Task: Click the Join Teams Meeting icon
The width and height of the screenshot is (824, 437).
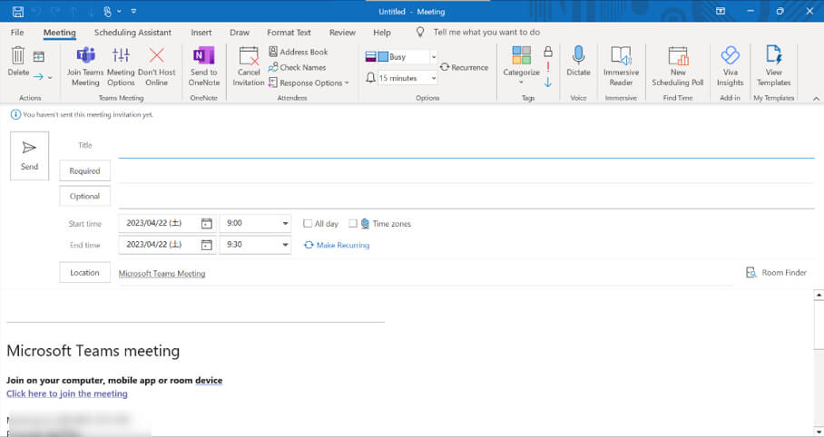Action: point(85,56)
